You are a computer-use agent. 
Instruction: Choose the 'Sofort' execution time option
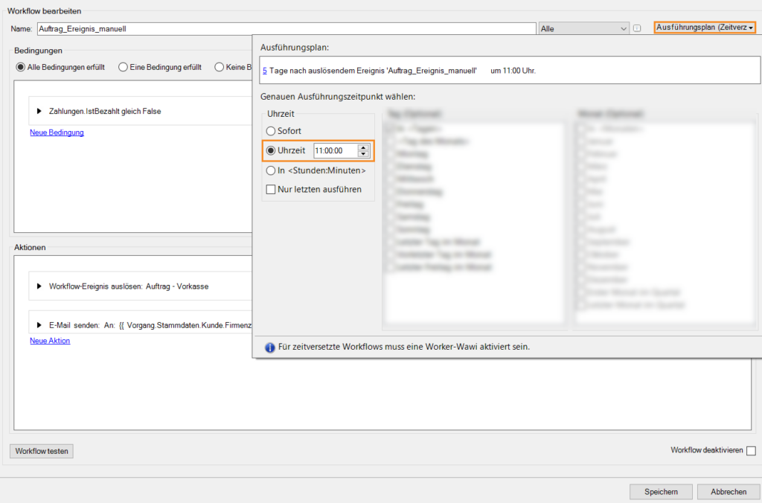coord(271,131)
